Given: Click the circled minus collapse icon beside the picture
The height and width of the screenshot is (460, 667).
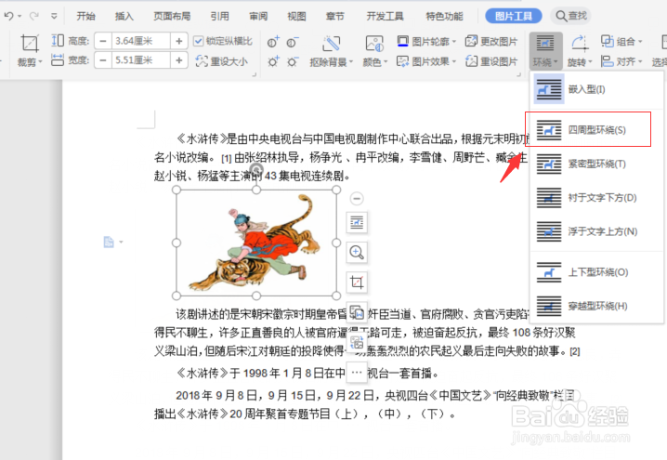Looking at the screenshot, I should pos(357,198).
